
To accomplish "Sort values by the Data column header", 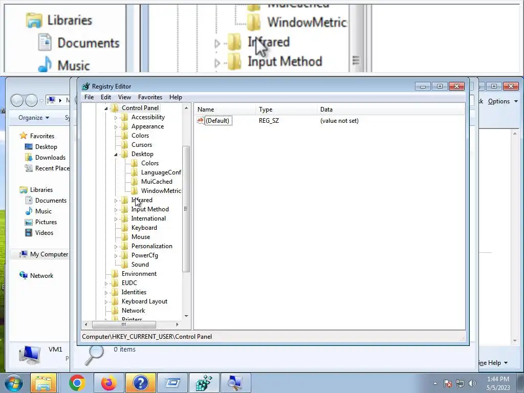I will 390,110.
